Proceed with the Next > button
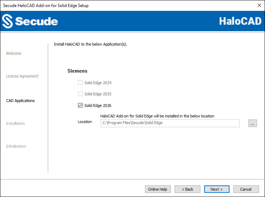265x197 pixels. 216,189
